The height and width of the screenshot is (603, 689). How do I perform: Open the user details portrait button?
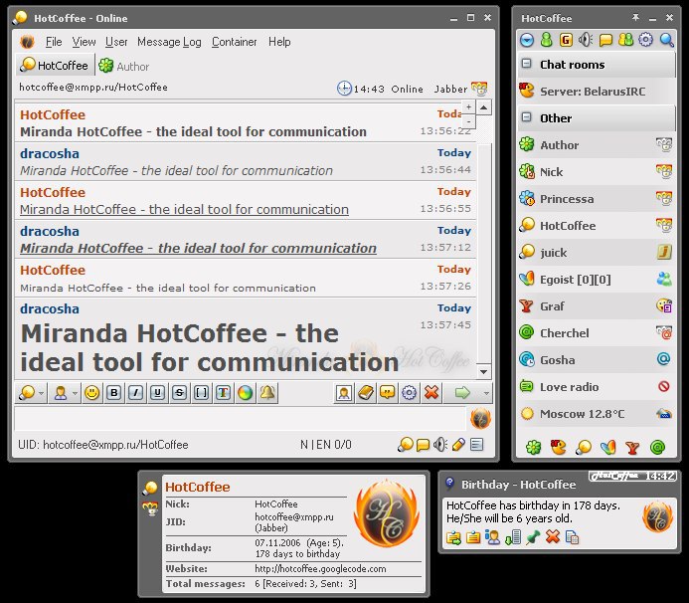[x=344, y=393]
